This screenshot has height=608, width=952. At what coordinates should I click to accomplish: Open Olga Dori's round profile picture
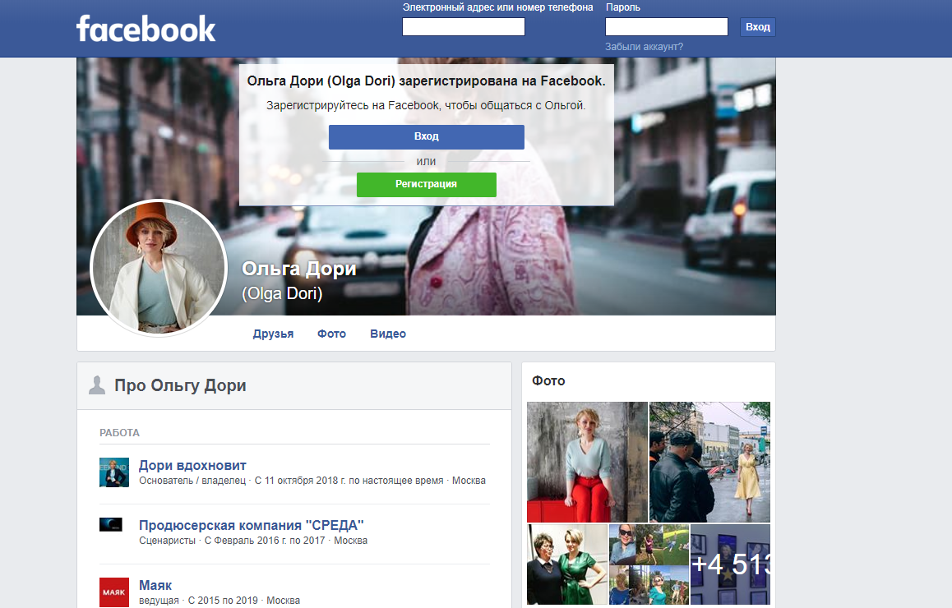point(159,268)
